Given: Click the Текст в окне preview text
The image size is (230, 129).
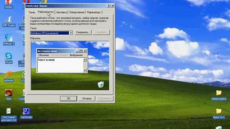Looking at the screenshot, I should coord(46,60).
